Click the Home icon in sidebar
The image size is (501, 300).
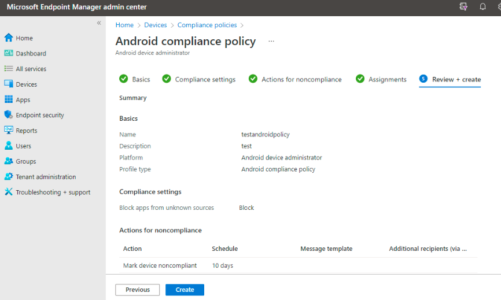(8, 38)
